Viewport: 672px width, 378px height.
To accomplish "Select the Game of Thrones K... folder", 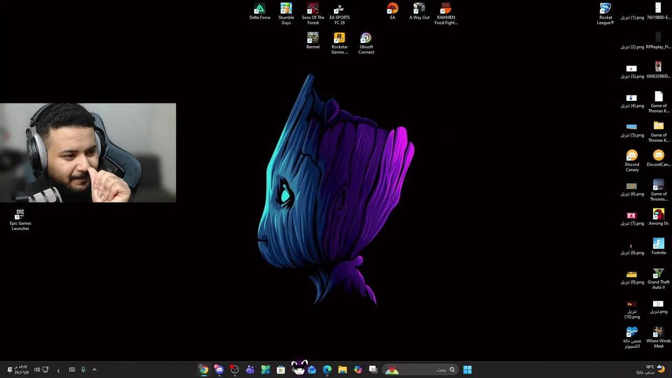I will pos(658,131).
